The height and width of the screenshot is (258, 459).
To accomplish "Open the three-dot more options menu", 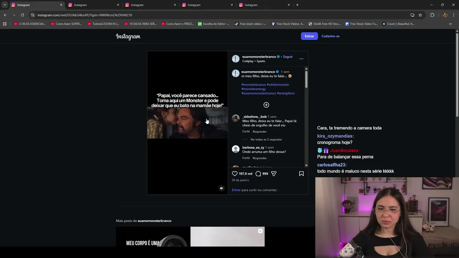I will click(x=301, y=59).
